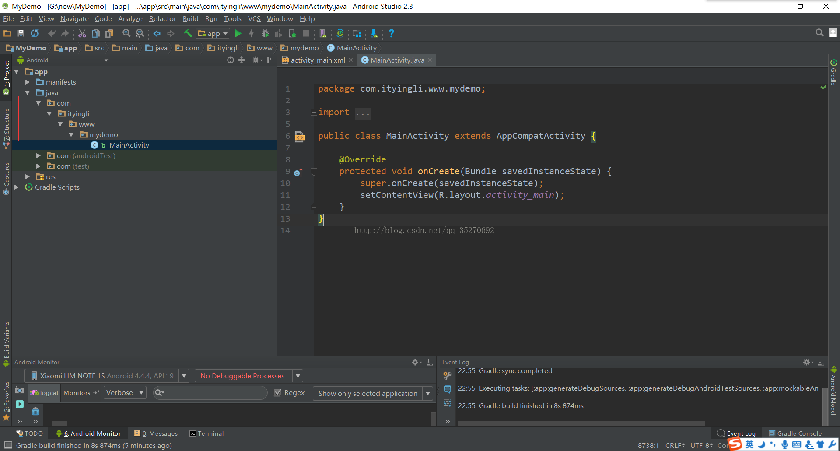Click the Cut scissors icon
Screen dimensions: 840x451
point(82,33)
